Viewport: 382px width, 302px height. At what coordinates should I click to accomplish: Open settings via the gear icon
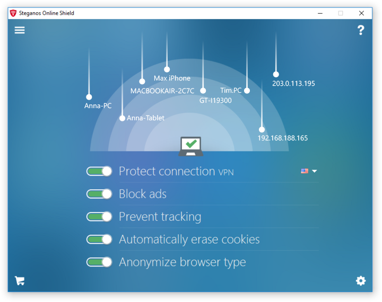[x=361, y=281]
